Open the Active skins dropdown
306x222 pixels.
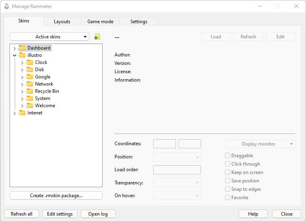tap(49, 36)
